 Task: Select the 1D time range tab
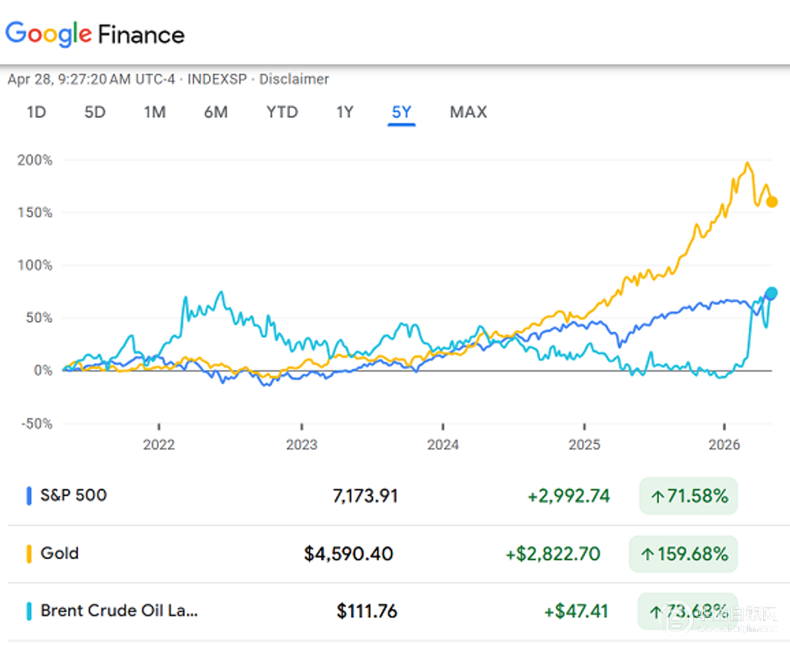(x=36, y=112)
